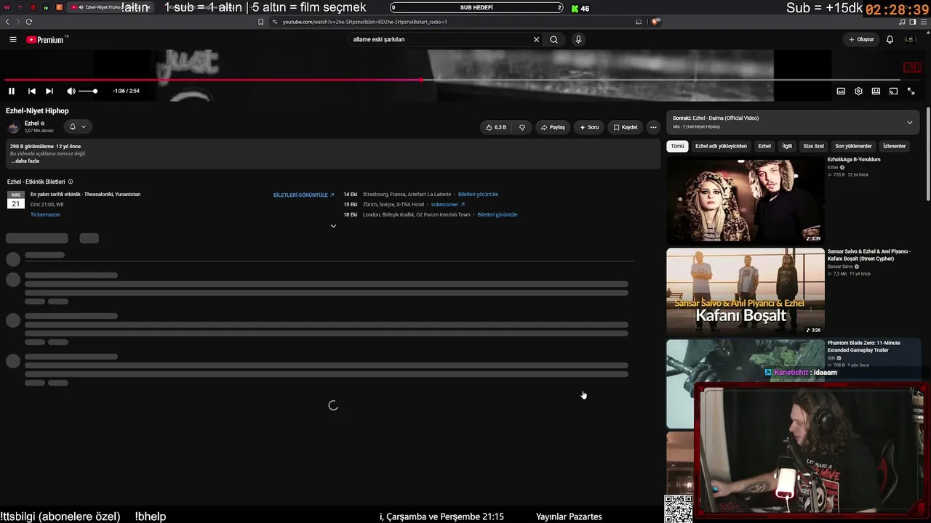Open the Brave Shields icon
The image size is (931, 523).
point(655,22)
